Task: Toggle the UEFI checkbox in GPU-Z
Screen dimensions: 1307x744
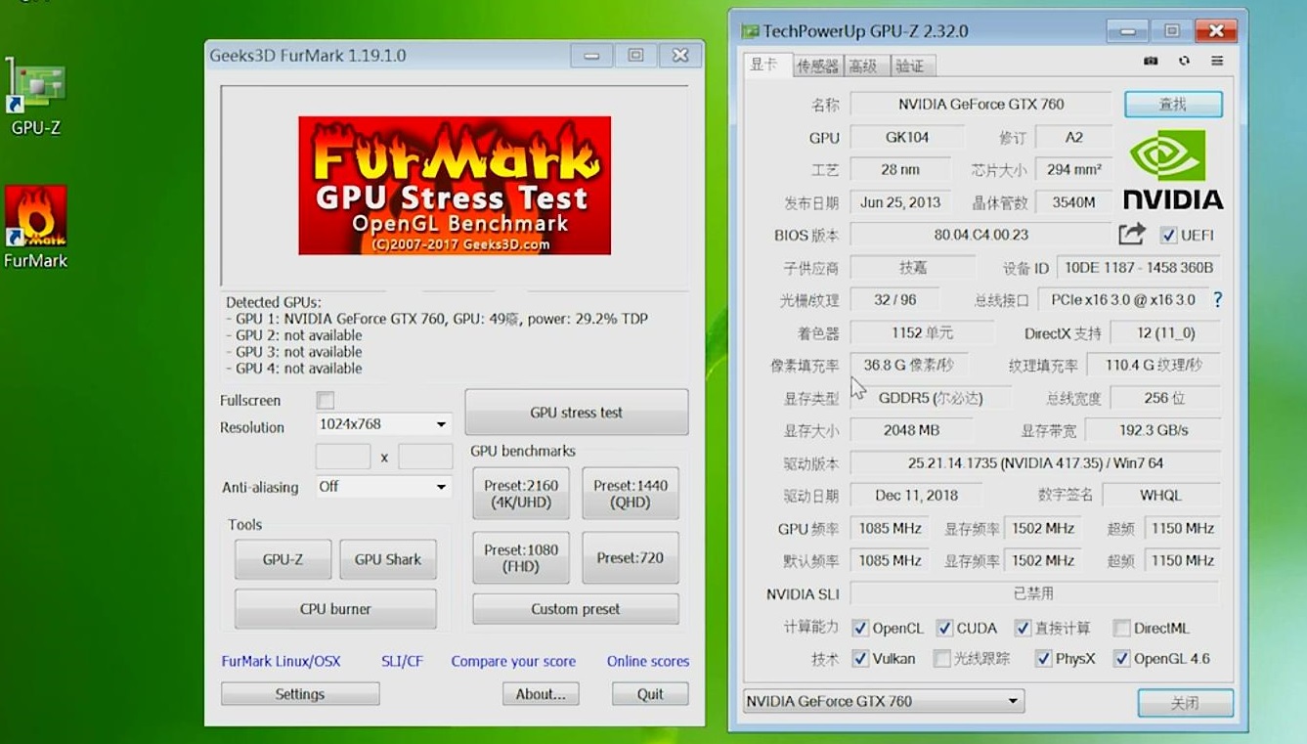Action: click(x=1169, y=235)
